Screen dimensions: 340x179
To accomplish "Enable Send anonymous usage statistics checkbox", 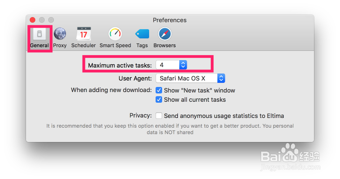I will coord(159,116).
